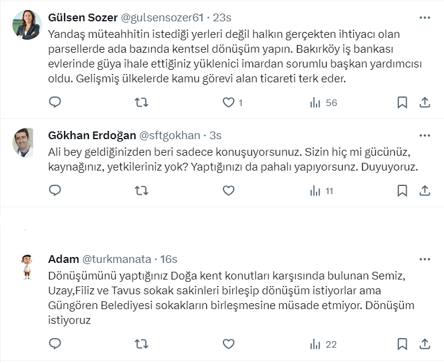The width and height of the screenshot is (444, 363).
Task: Bookmark Gülsen Sozer's tweet
Action: pyautogui.click(x=402, y=102)
